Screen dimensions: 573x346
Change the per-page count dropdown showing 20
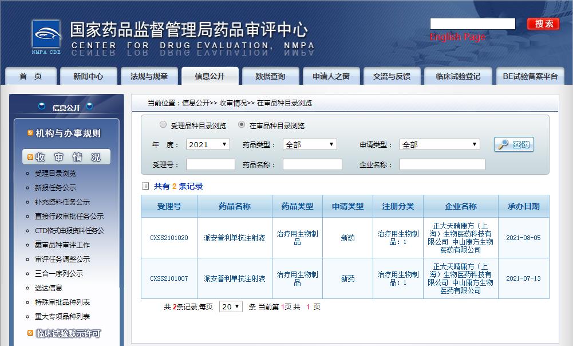pyautogui.click(x=231, y=306)
